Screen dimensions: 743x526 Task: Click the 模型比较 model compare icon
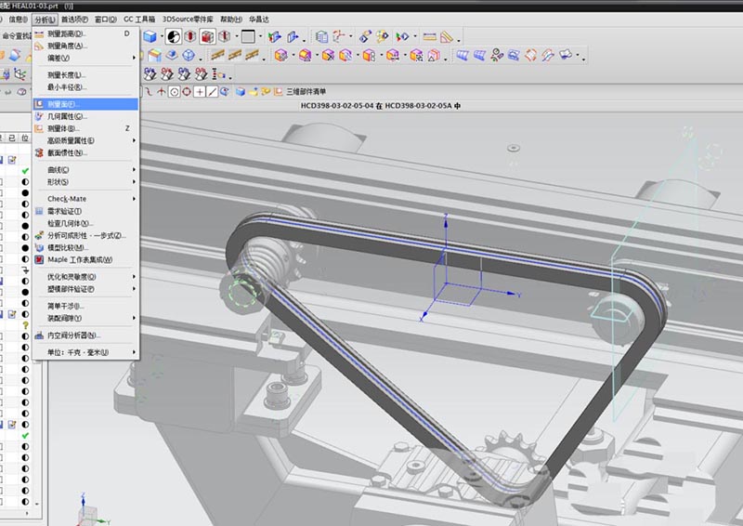pos(39,248)
